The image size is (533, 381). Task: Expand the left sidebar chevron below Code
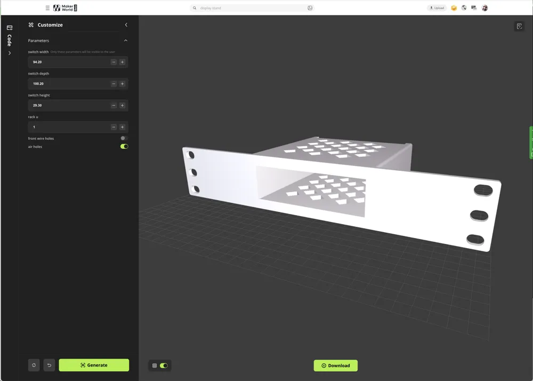[9, 53]
